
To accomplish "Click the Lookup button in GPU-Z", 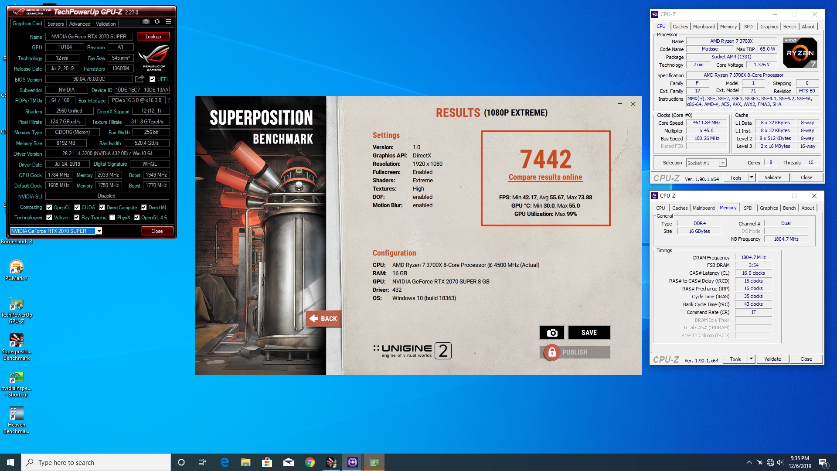I will (x=153, y=37).
